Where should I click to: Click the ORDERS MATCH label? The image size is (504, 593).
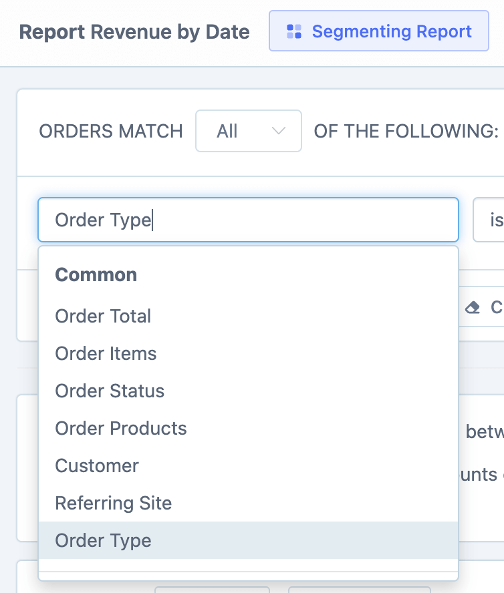point(110,131)
